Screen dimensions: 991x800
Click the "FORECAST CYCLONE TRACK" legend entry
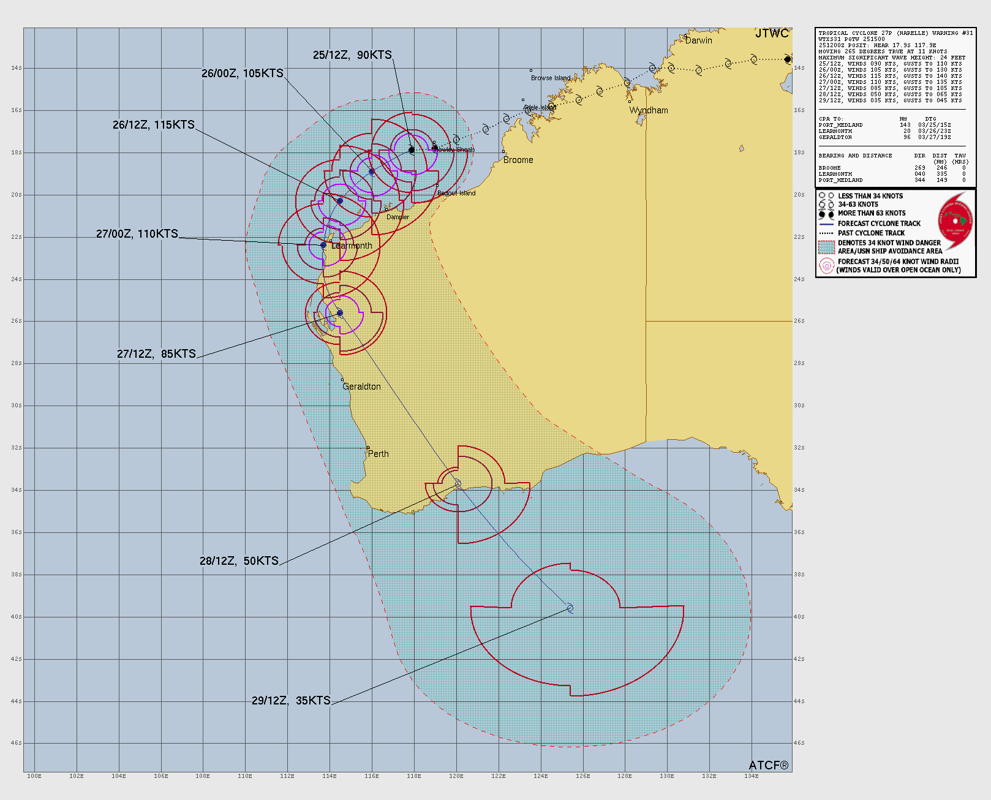879,224
